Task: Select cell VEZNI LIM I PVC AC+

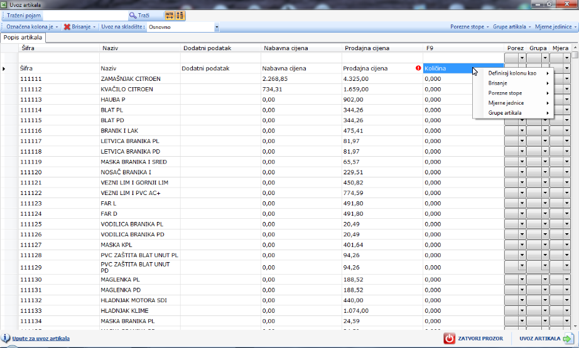Action: click(x=140, y=192)
